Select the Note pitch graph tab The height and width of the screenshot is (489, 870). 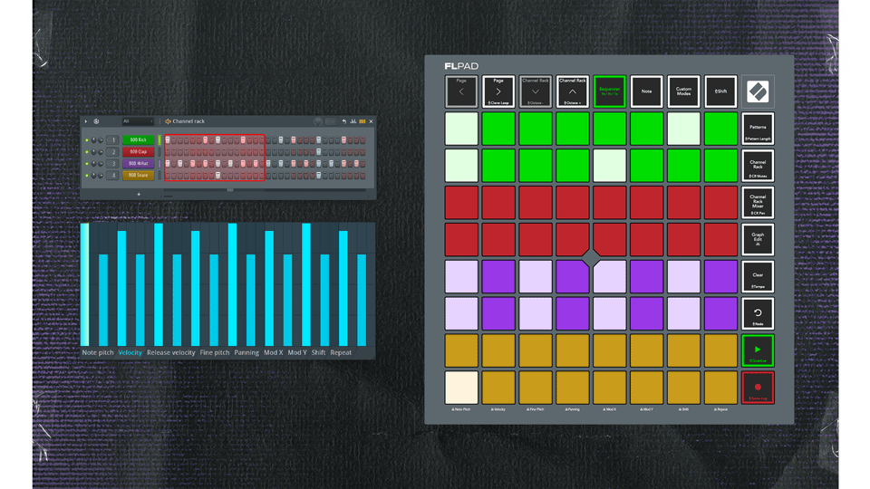pyautogui.click(x=98, y=352)
